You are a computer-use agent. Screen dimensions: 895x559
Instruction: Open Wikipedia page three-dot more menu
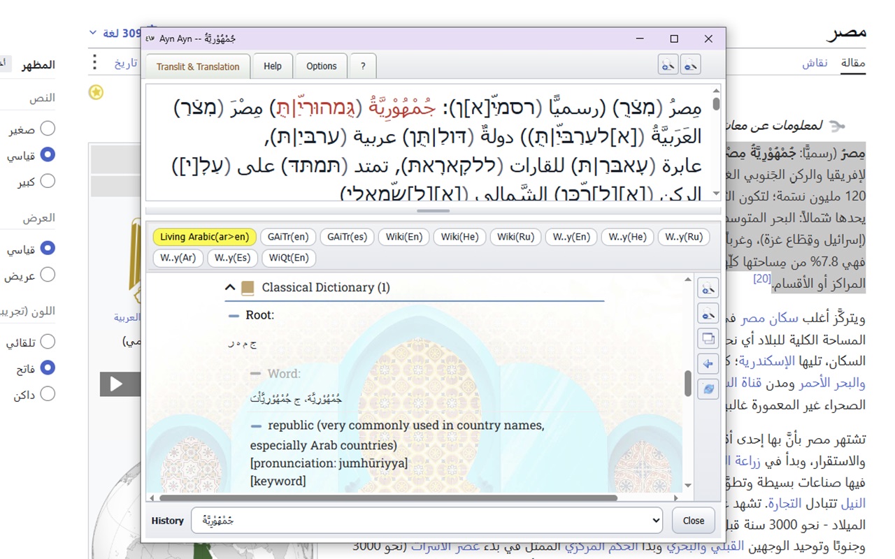[x=95, y=63]
